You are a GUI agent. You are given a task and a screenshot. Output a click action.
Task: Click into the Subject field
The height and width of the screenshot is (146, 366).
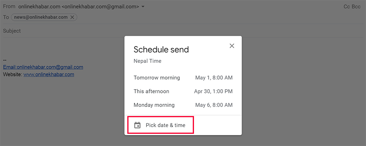183,31
